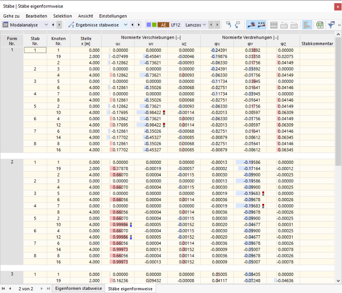This screenshot has width=342, height=293.
Task: Click next arrow beside Modalanalyse
Action: [x=59, y=25]
